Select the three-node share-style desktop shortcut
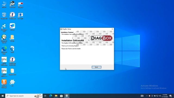The width and height of the screenshot is (174, 98). (4, 28)
